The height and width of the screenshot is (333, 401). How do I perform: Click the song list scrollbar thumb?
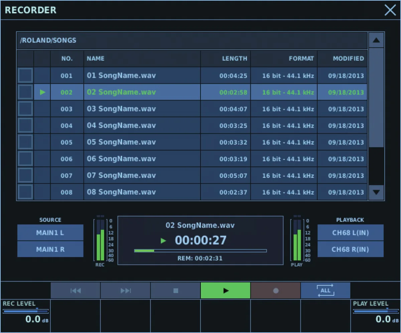pos(376,98)
